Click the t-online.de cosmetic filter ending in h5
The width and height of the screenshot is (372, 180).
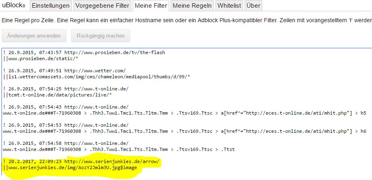[184, 113]
